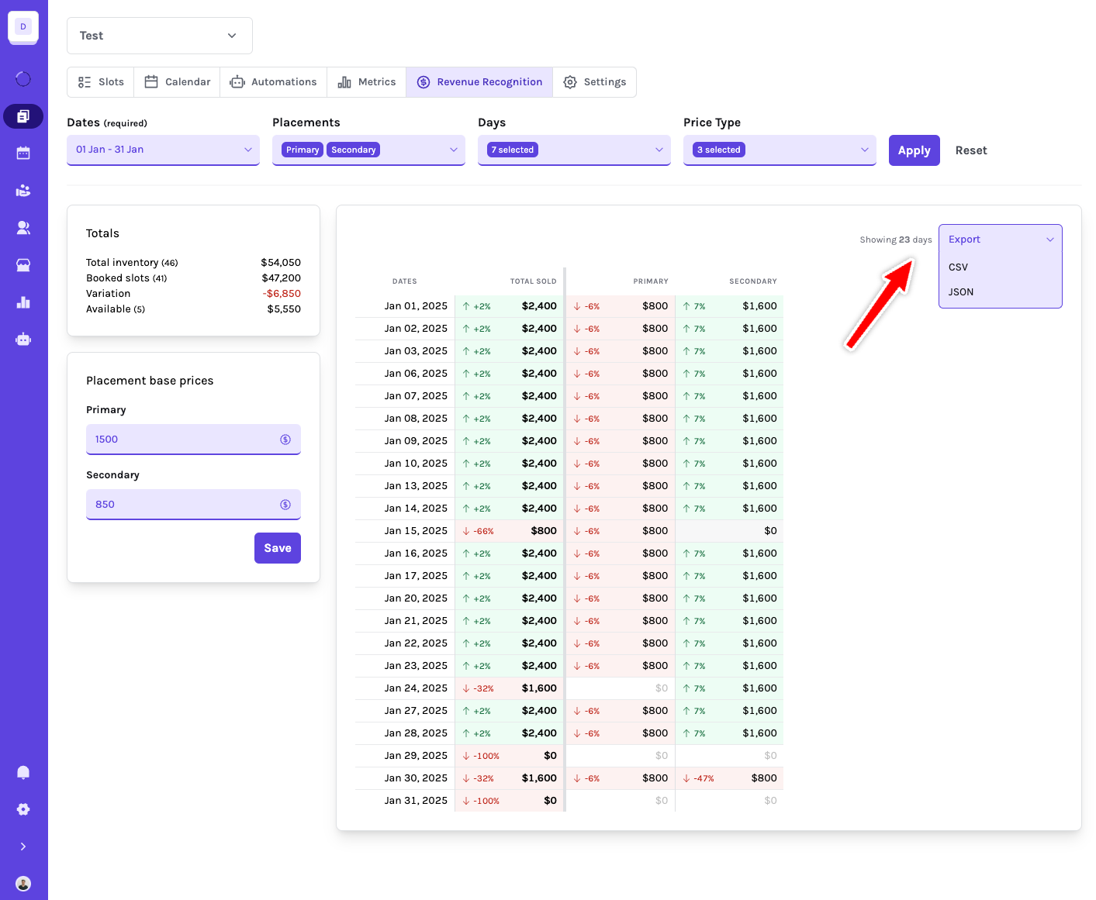
Task: Open the bar chart icon in the sidebar
Action: [x=23, y=302]
